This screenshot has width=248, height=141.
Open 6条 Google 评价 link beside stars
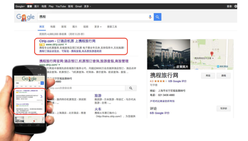pos(177,81)
